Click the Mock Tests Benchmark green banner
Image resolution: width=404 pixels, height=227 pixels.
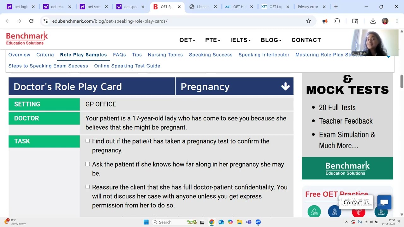coord(348,168)
